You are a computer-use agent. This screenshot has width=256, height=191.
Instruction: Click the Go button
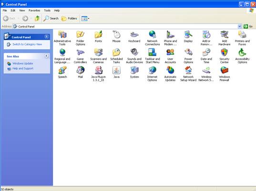click(x=248, y=26)
